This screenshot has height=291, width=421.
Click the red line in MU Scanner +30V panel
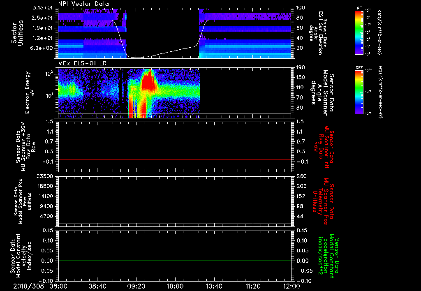[174, 159]
